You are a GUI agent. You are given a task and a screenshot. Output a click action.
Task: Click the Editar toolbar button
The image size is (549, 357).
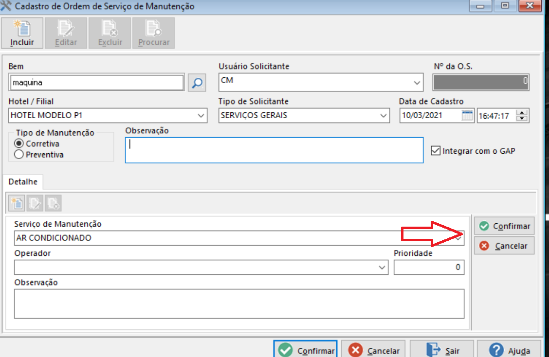(x=66, y=33)
